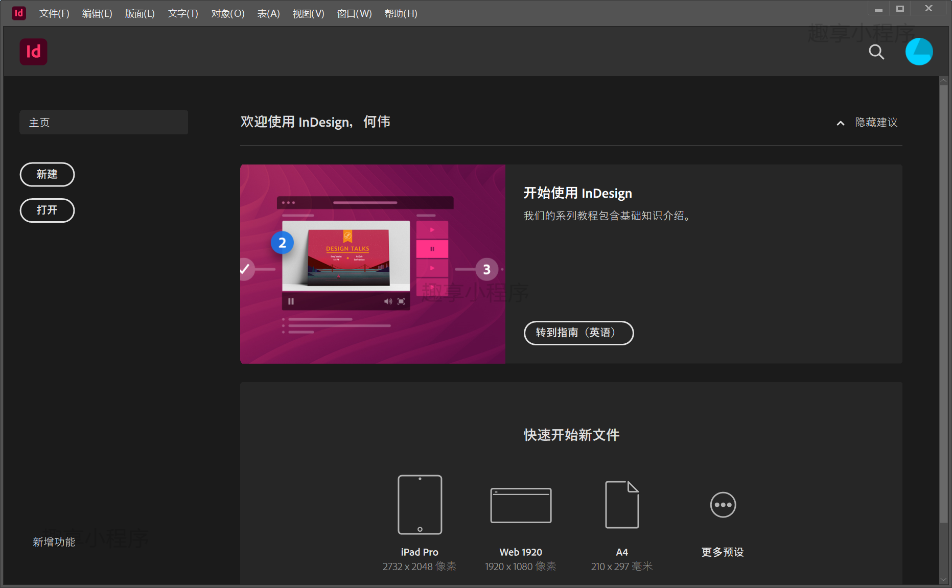Open the 文字(T) menu
This screenshot has height=588, width=952.
183,13
